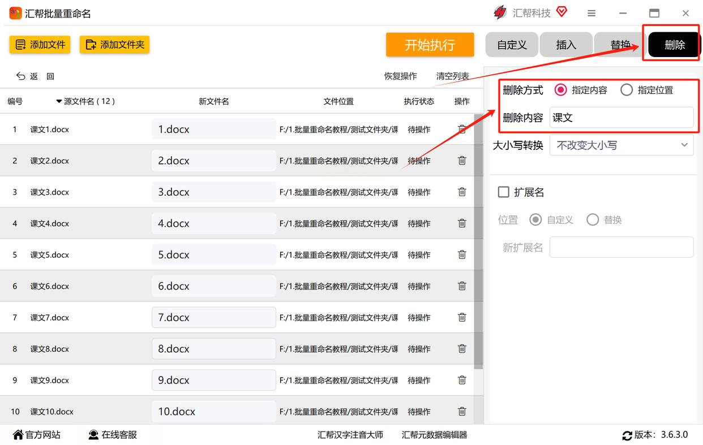Click the version refresh icon
Image resolution: width=703 pixels, height=445 pixels.
tap(627, 435)
